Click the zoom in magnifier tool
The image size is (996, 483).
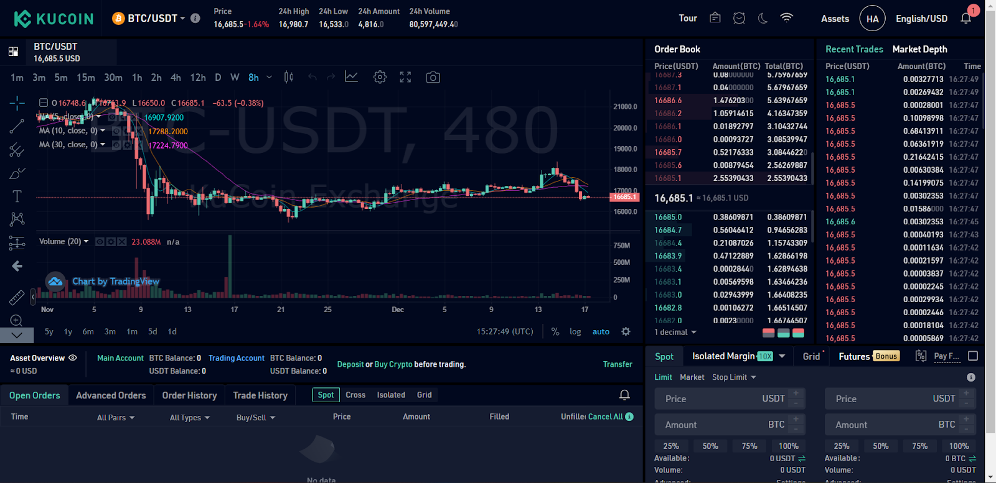point(17,321)
